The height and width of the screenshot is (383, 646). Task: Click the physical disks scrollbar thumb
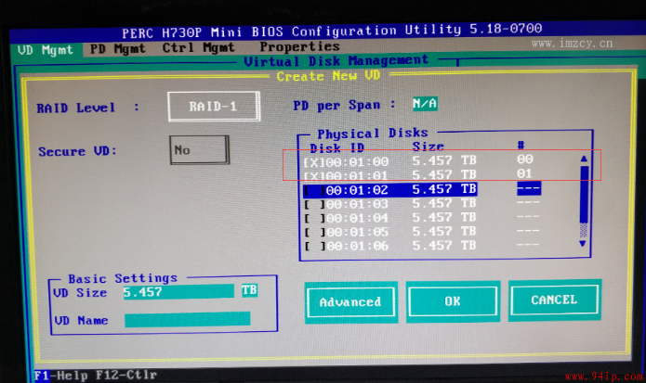click(584, 194)
